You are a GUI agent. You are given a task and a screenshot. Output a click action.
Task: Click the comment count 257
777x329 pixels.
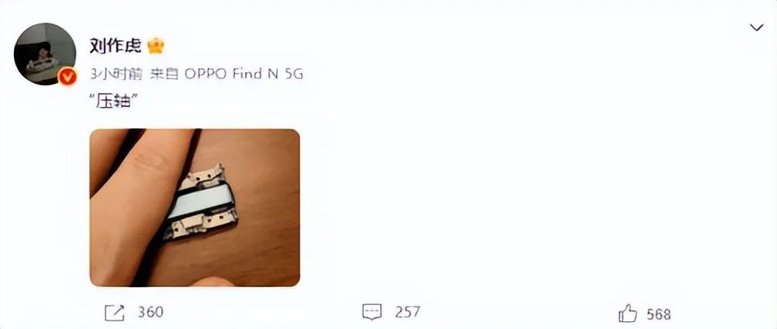pos(407,312)
